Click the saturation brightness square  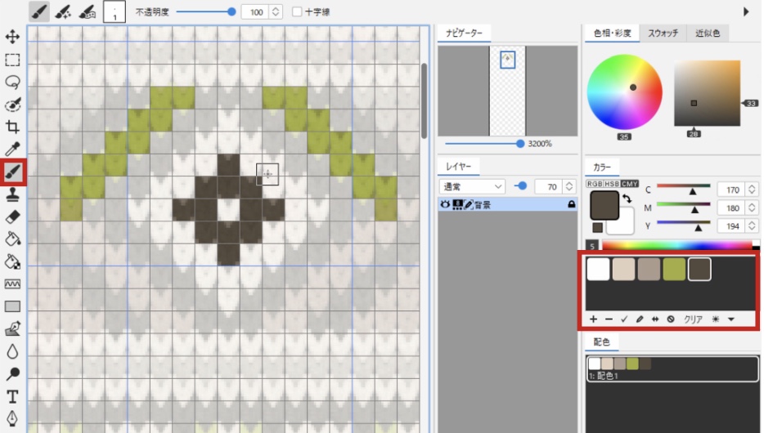pyautogui.click(x=707, y=93)
